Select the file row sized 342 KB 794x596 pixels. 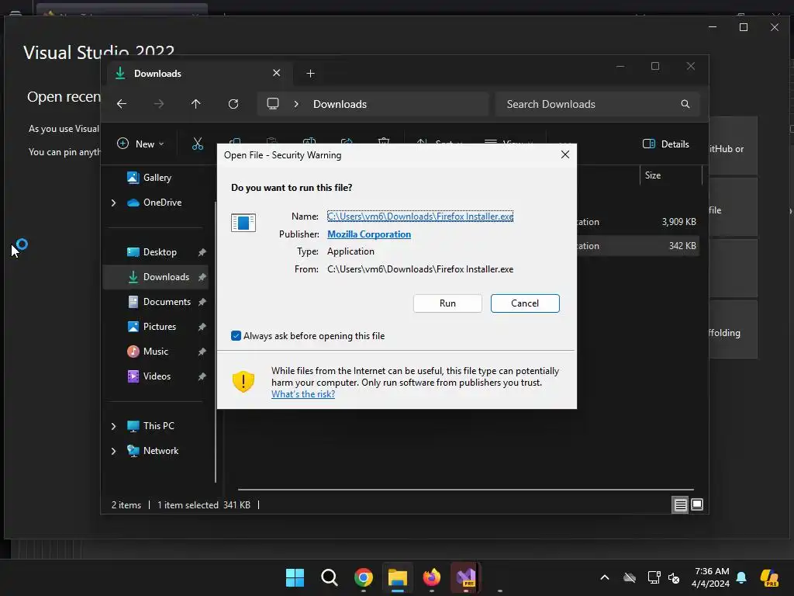point(638,246)
